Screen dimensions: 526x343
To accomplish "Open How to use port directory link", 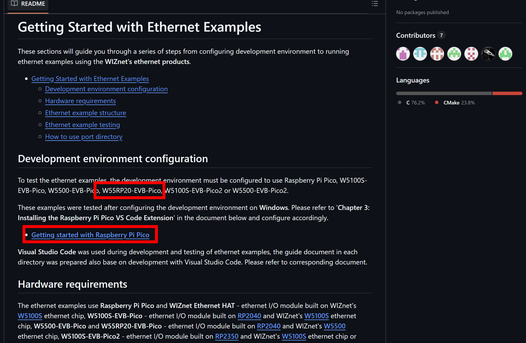I will pyautogui.click(x=84, y=137).
